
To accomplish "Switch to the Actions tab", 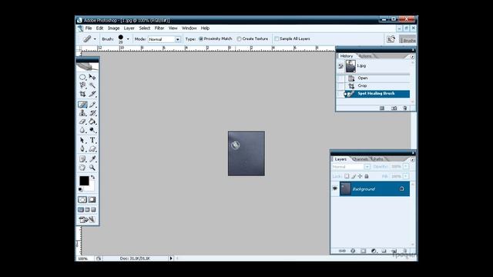I will (x=365, y=56).
